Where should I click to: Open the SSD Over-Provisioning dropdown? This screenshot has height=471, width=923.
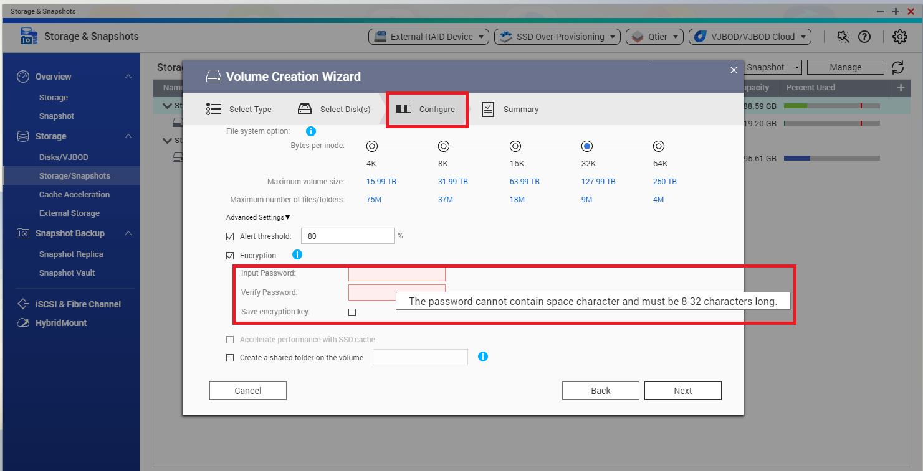point(557,37)
